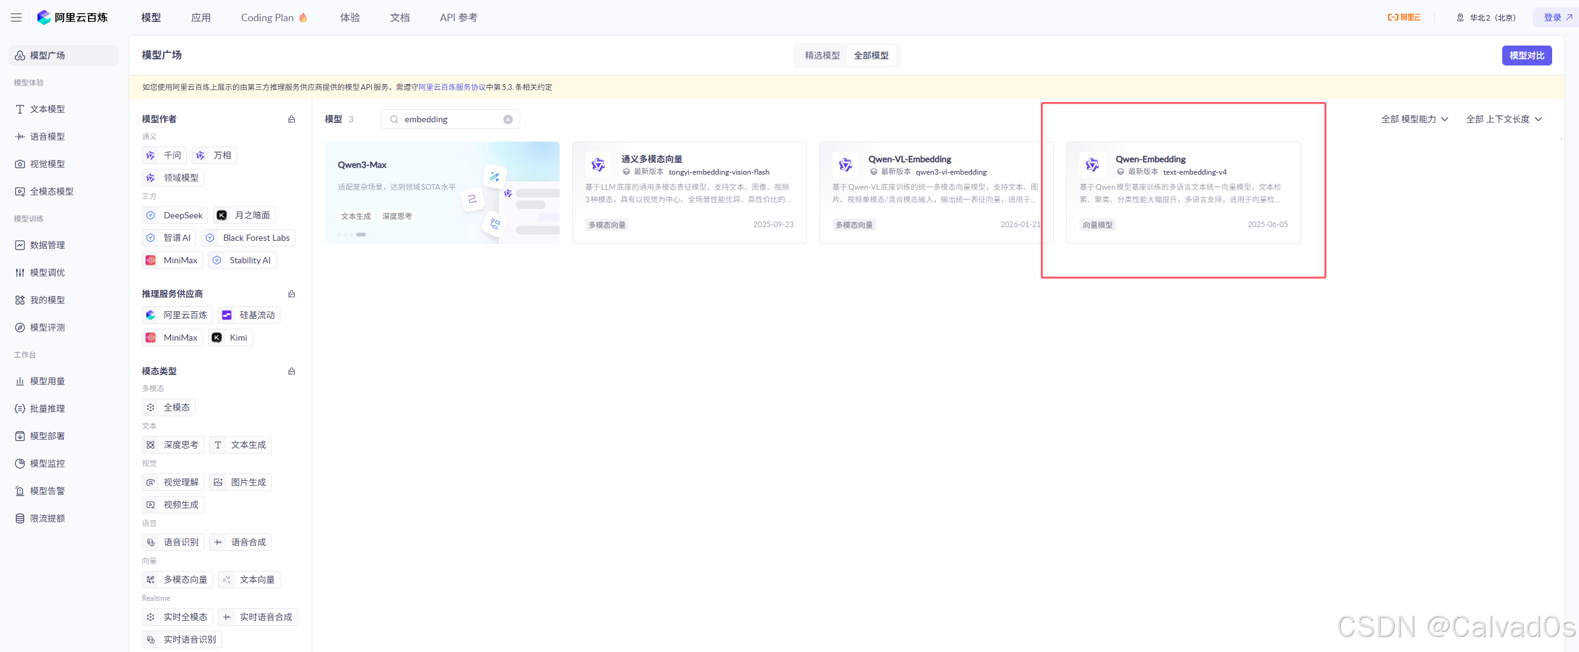Open 数据管理 in sidebar
This screenshot has height=652, width=1579.
[64, 245]
